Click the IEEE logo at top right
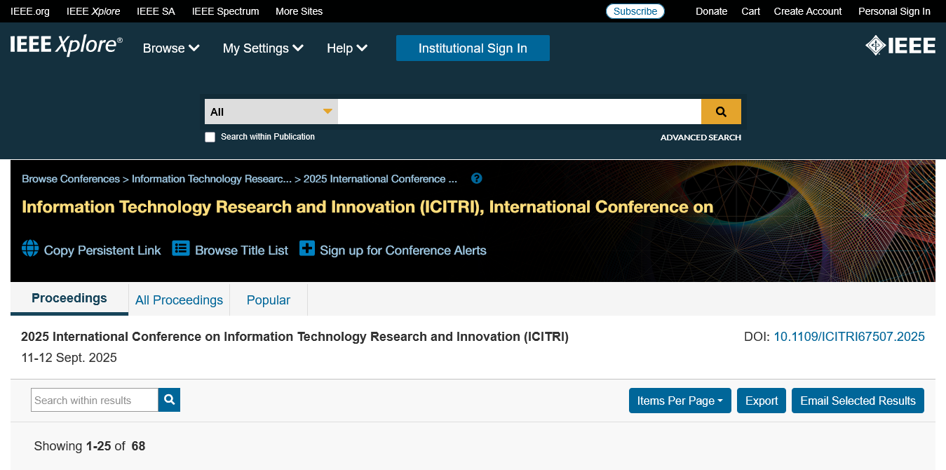Image resolution: width=946 pixels, height=470 pixels. point(900,46)
